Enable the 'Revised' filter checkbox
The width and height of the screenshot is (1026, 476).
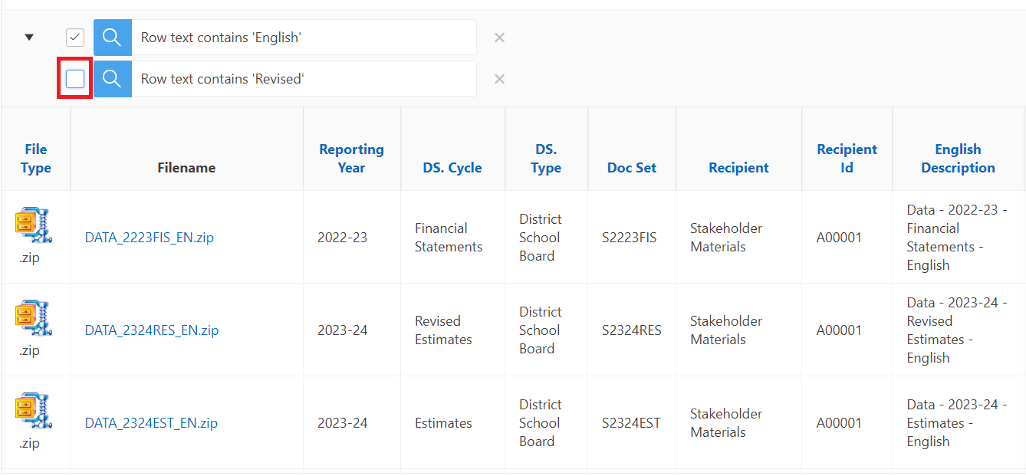pyautogui.click(x=75, y=79)
